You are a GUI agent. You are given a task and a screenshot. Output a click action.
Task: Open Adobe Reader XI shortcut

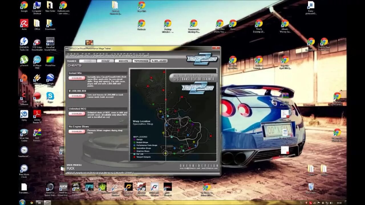(37, 117)
